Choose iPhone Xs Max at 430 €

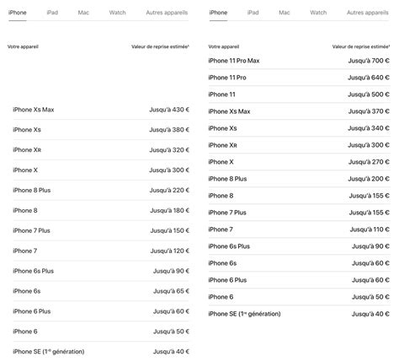click(x=101, y=110)
